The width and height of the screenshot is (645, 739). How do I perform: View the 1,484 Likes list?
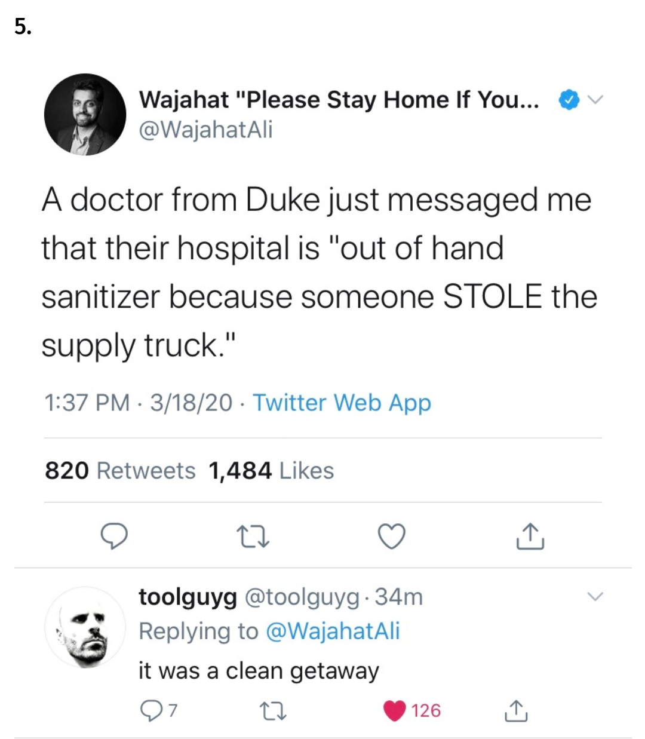[x=271, y=471]
